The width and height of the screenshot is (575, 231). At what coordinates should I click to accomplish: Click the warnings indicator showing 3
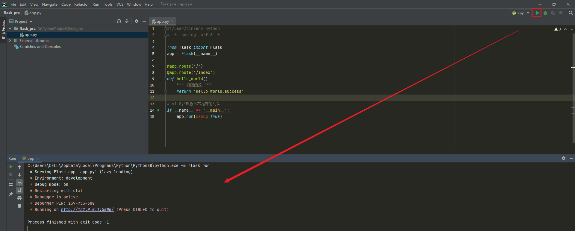(558, 29)
